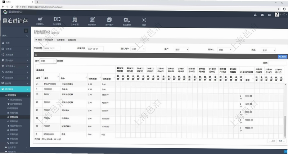Click the browser back arrow
This screenshot has height=154, width=288.
coord(3,7)
